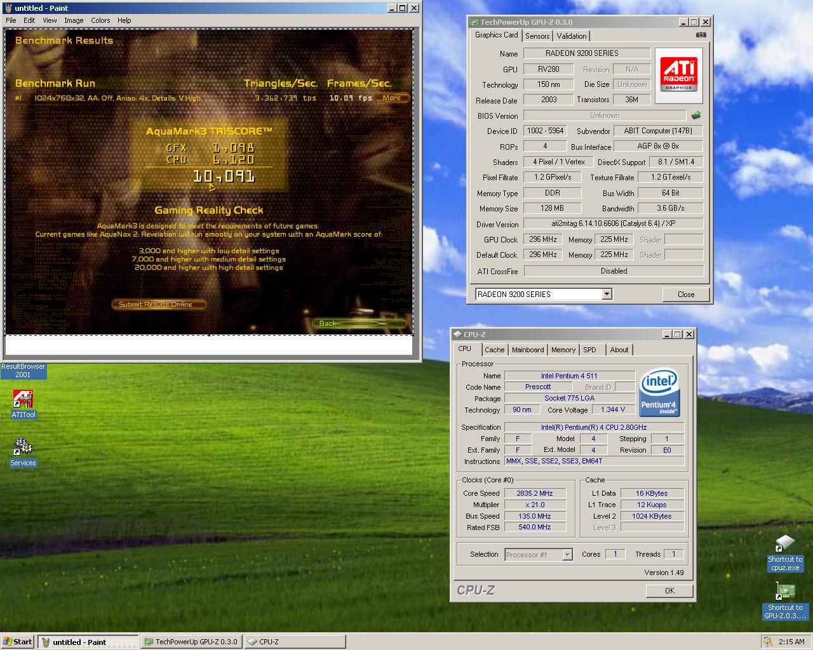The image size is (813, 650).
Task: Select the Graphics Card tab in GPU-Z
Action: [497, 35]
